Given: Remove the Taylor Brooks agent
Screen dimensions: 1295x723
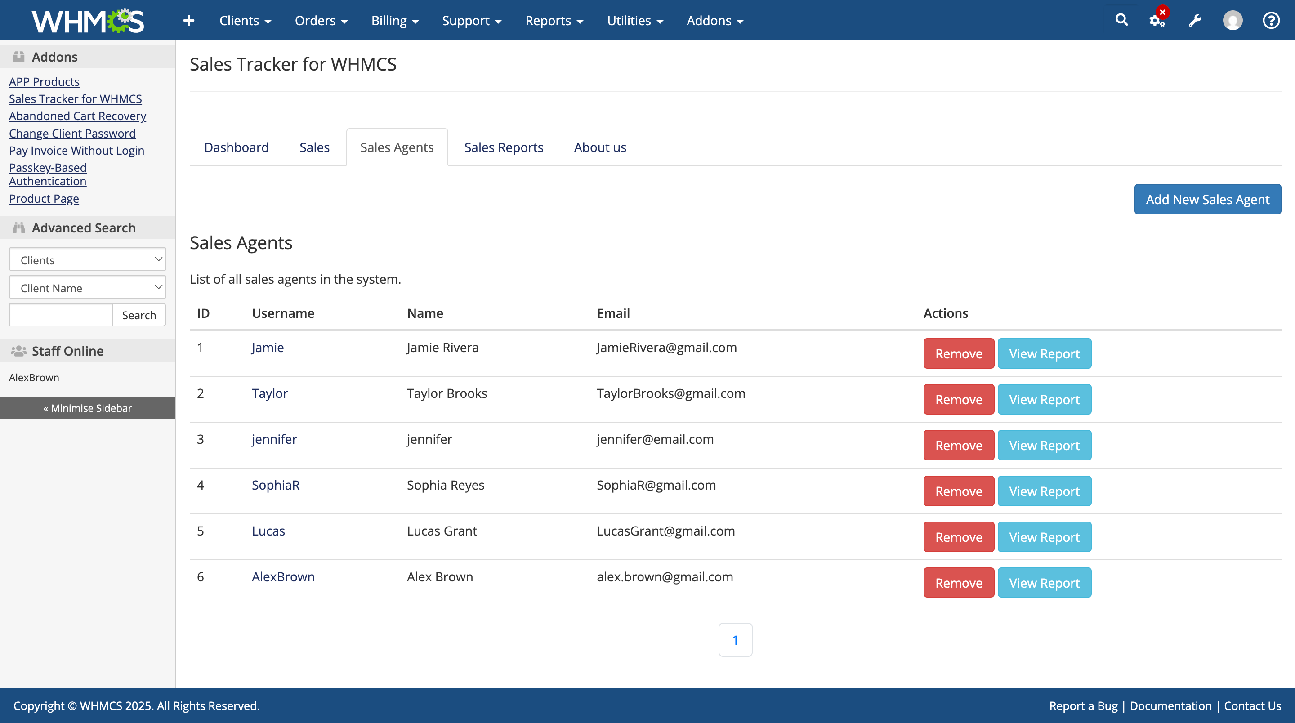Looking at the screenshot, I should tap(958, 399).
